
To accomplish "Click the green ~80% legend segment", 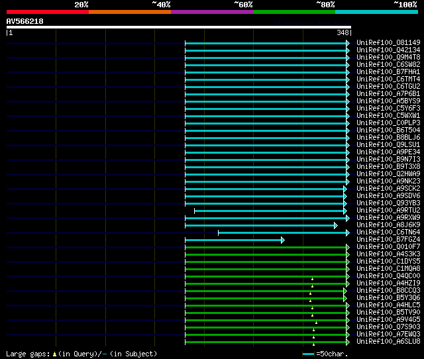I will coord(294,12).
